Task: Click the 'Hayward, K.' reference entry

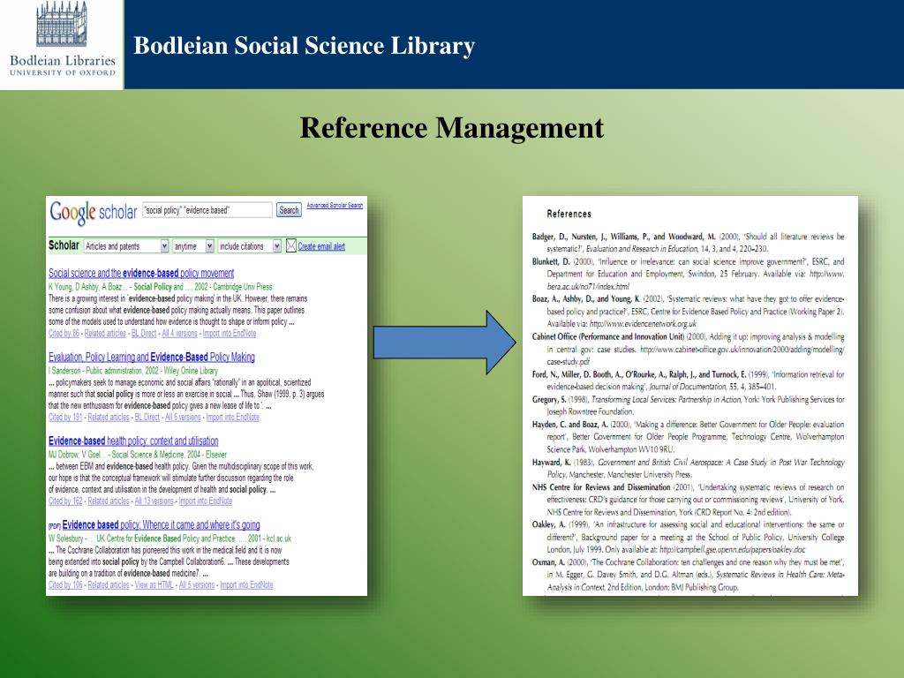Action: pos(688,468)
